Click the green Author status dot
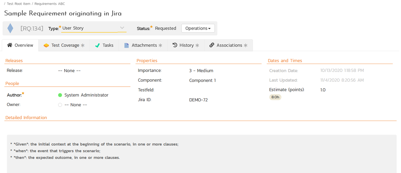401x173 pixels. click(60, 95)
